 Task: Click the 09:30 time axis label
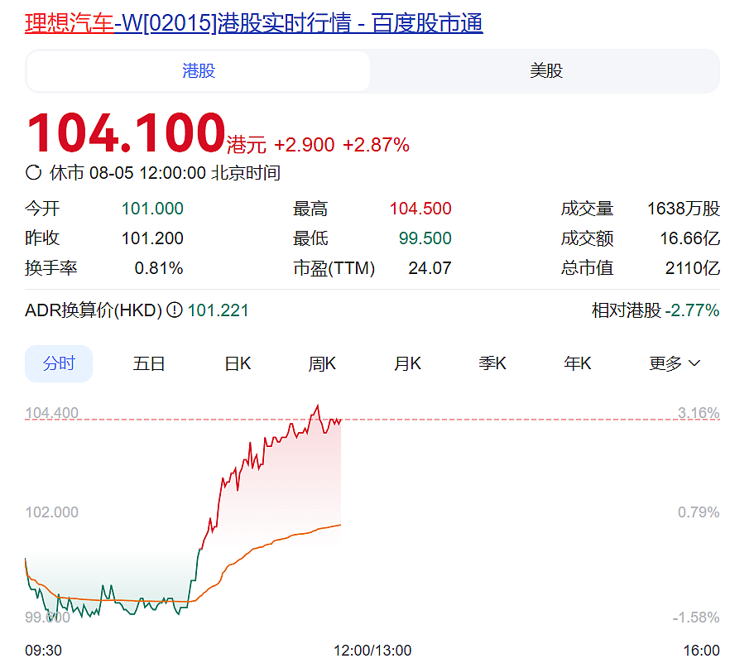click(x=43, y=651)
